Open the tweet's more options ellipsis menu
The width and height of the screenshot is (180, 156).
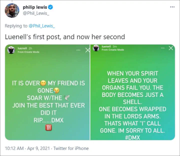tap(172, 7)
